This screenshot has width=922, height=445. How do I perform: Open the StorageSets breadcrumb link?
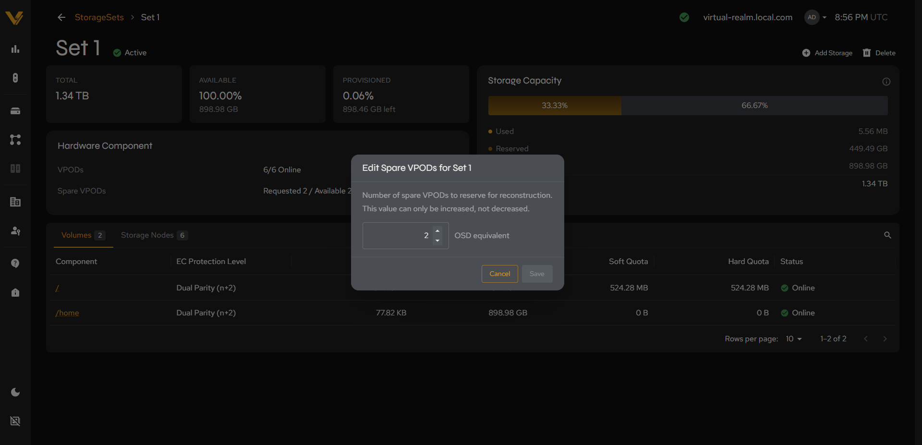[x=99, y=17]
